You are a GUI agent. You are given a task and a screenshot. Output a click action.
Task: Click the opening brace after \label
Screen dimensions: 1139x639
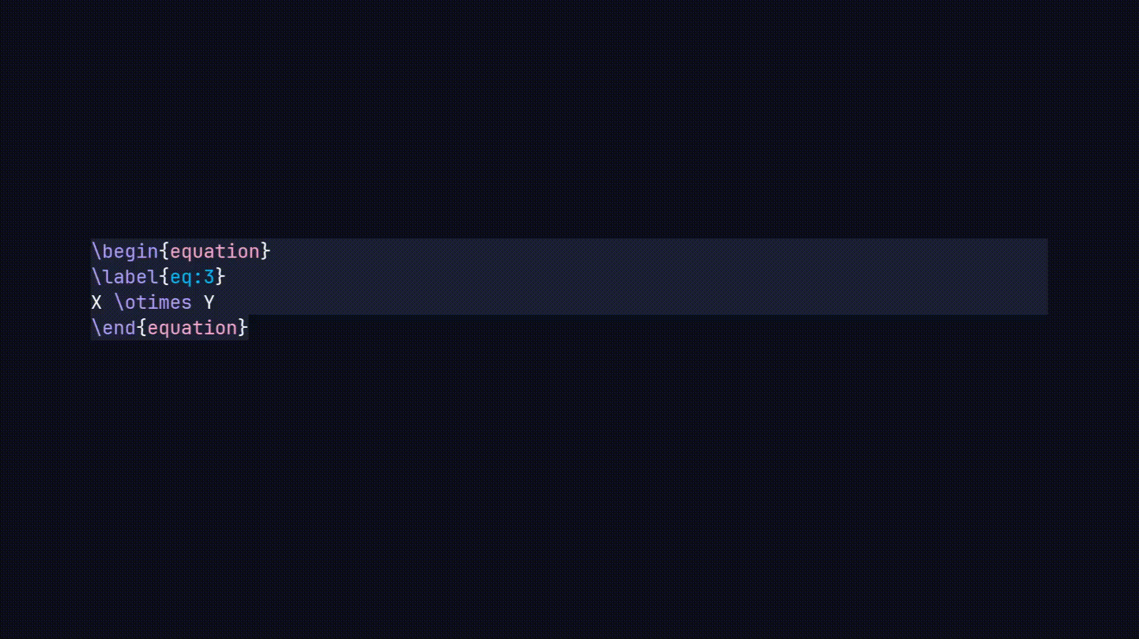tap(164, 277)
